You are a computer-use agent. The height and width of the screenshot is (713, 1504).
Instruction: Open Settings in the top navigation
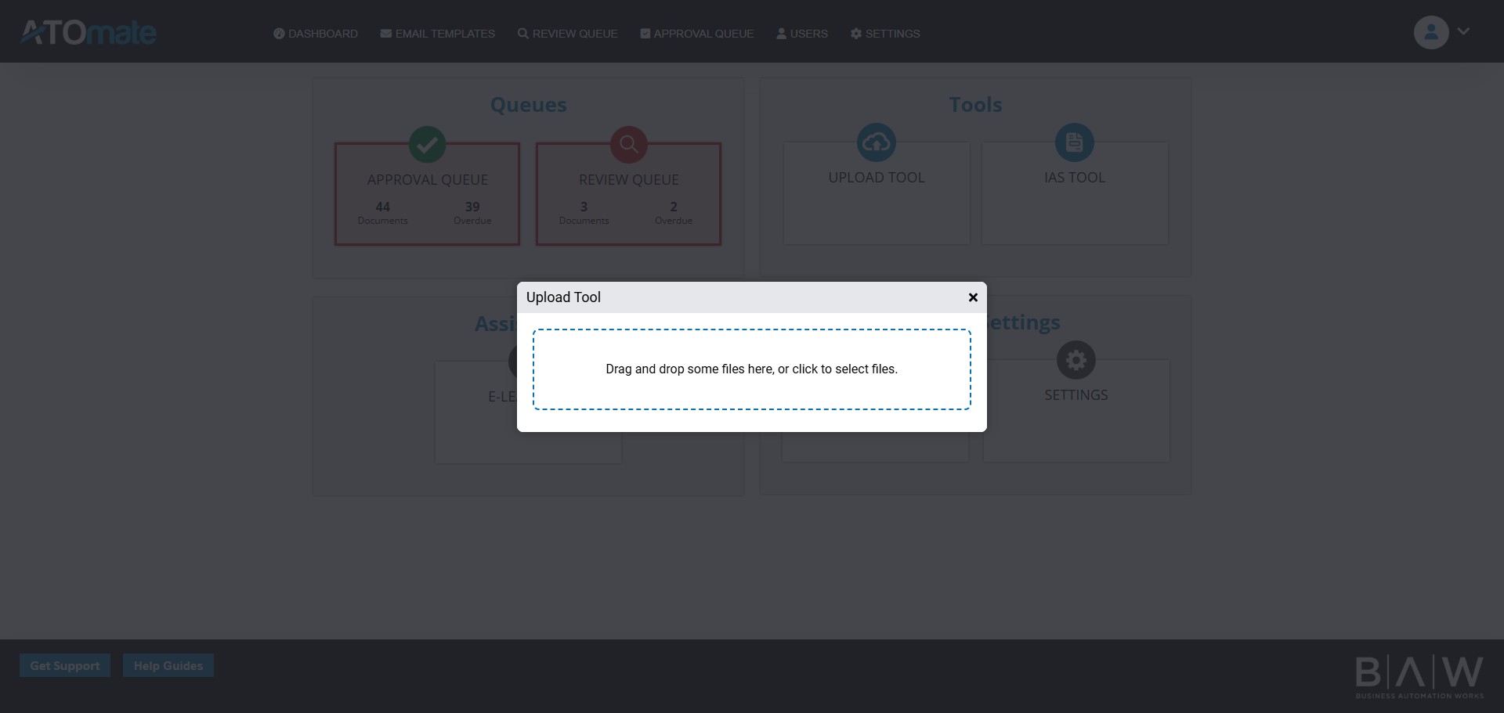(885, 34)
